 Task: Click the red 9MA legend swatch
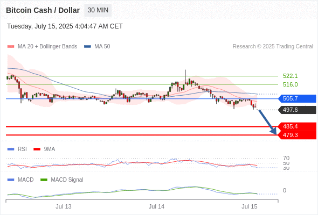tap(37, 149)
